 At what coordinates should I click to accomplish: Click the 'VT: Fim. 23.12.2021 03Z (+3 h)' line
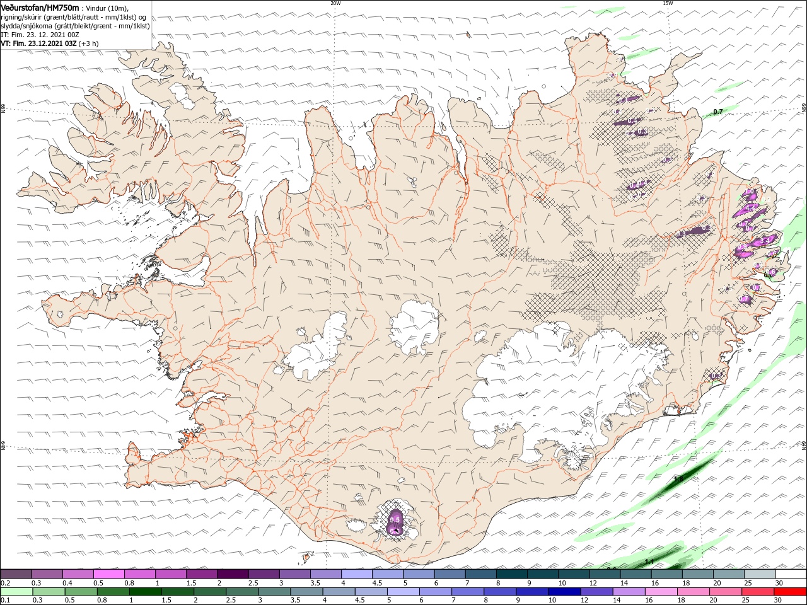coord(50,43)
